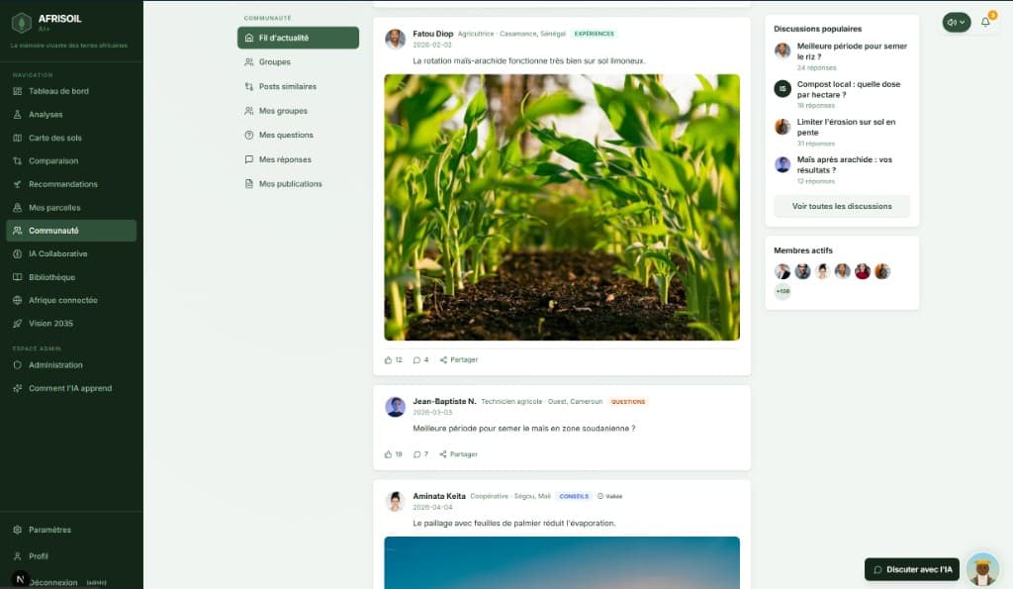Open Paramètres settings
The image size is (1013, 589).
[71, 530]
